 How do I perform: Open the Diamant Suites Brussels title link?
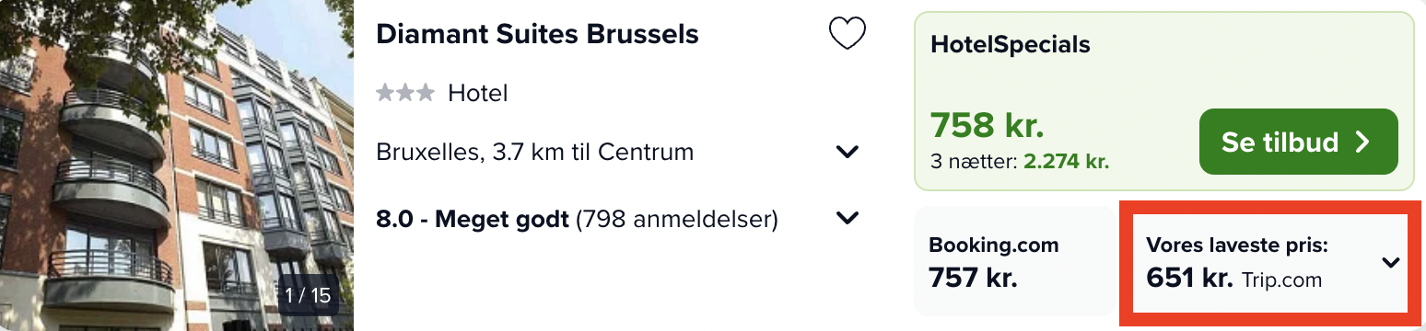[x=538, y=34]
